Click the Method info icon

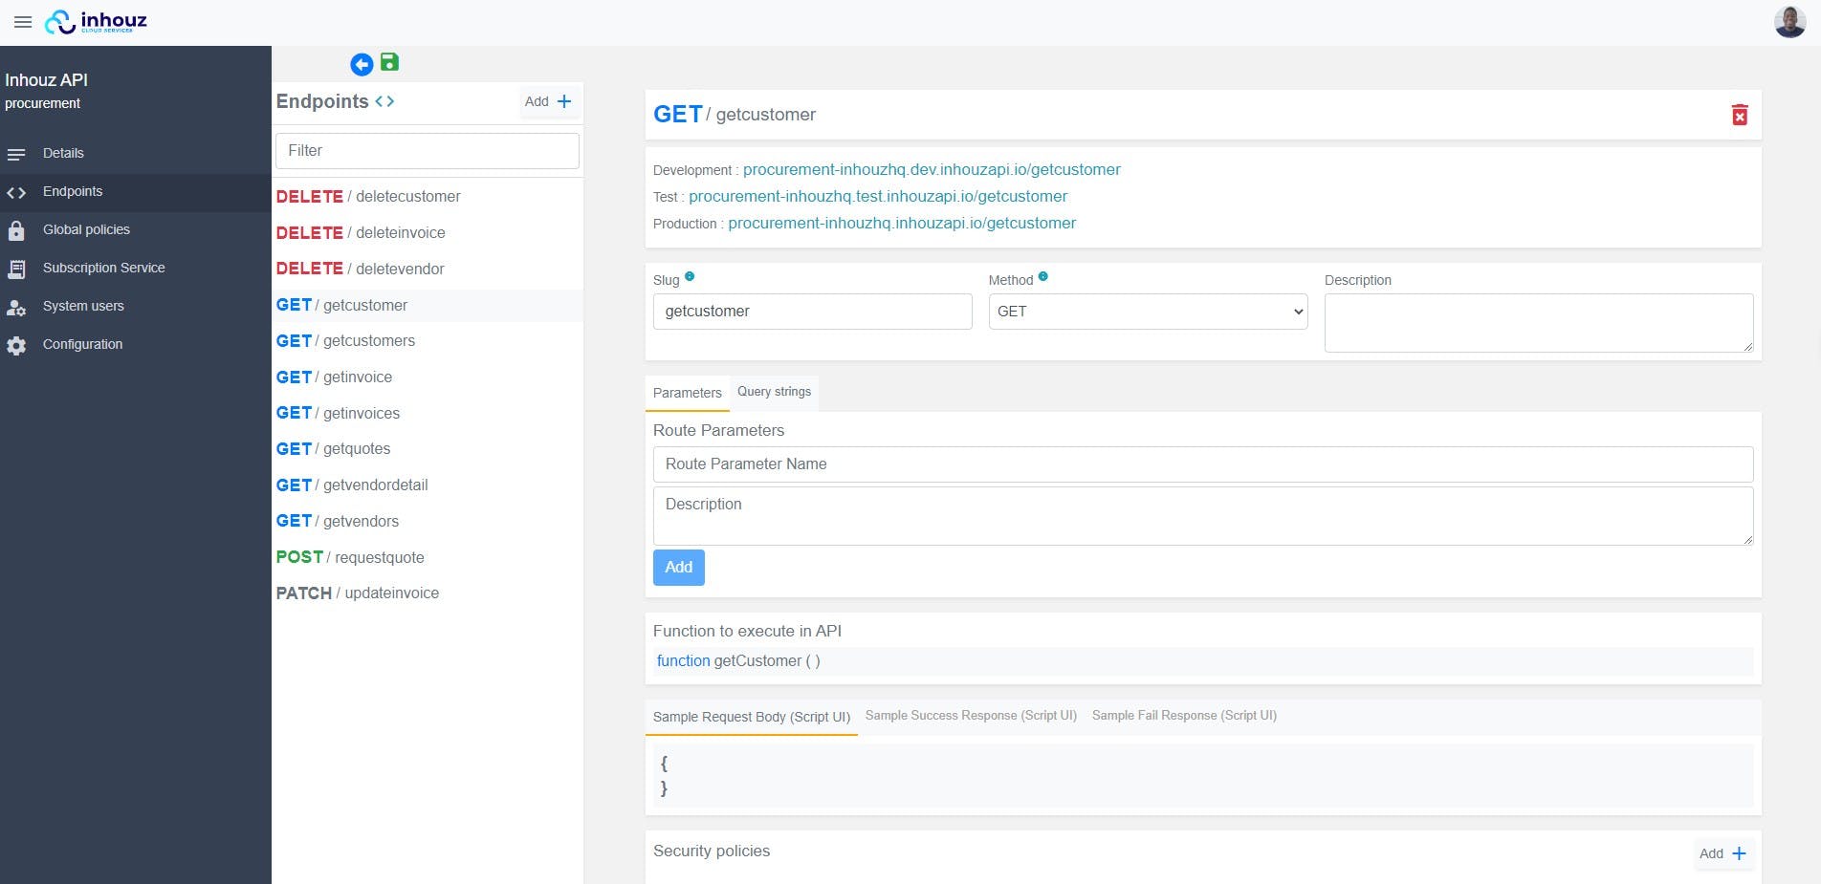coord(1043,276)
